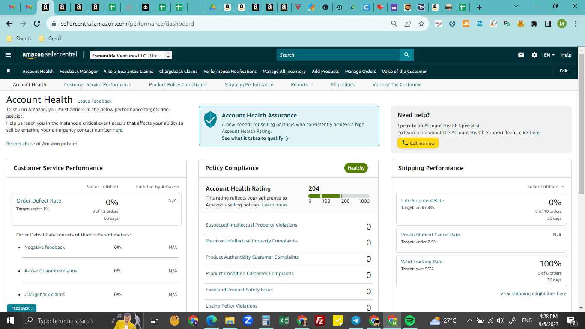Open the Seller Central hamburger menu
The height and width of the screenshot is (329, 585).
[8, 55]
